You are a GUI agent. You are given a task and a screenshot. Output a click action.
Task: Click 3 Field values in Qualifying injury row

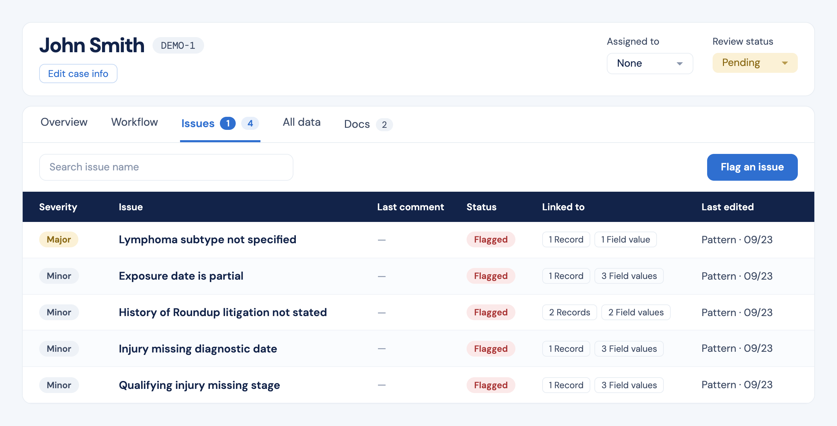click(629, 385)
